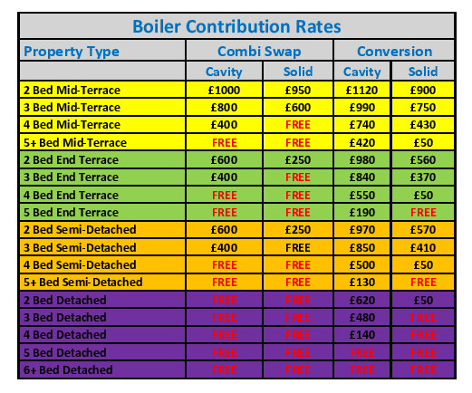Click the £410 cell for 3 Bed Semi-Detached
The image size is (472, 393).
point(423,247)
